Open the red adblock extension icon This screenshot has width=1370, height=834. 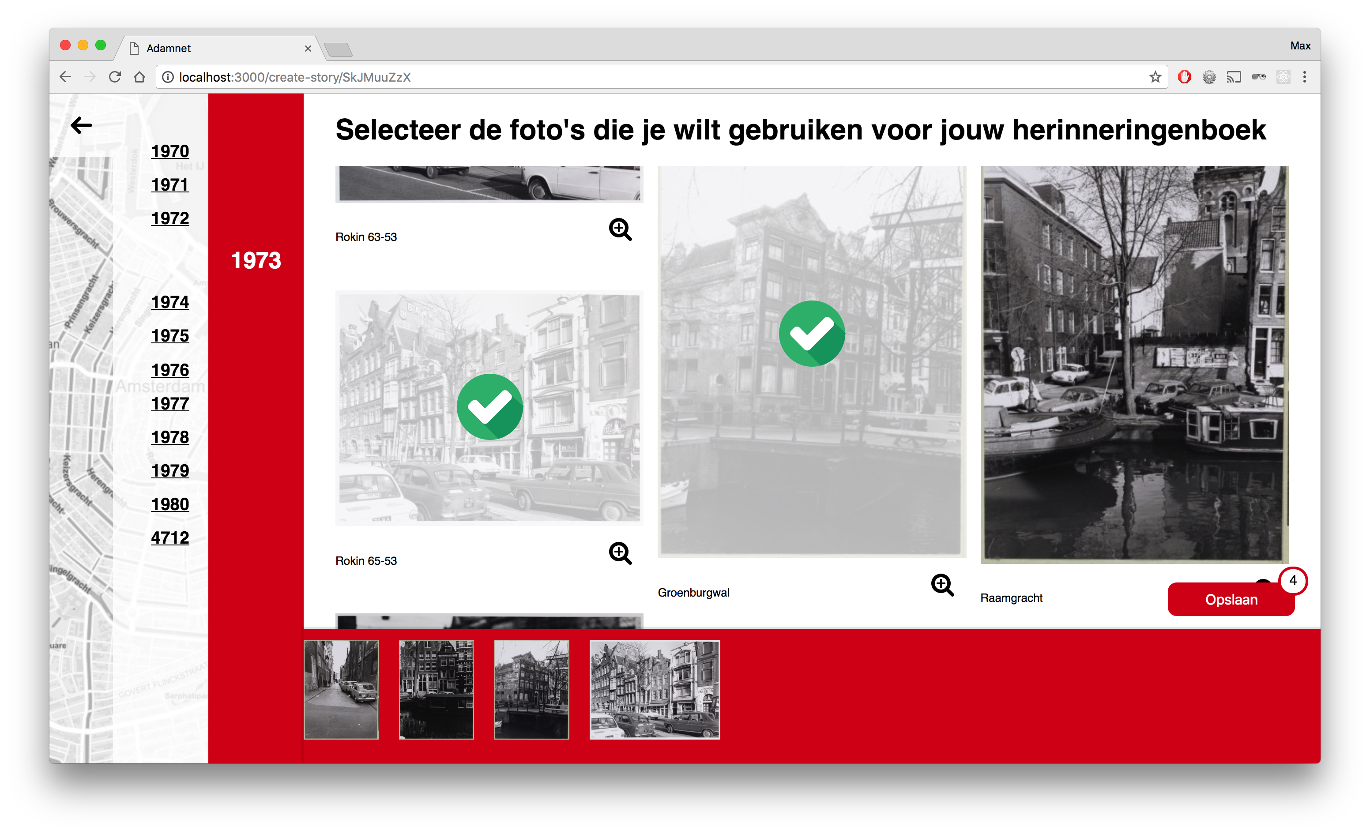coord(1184,77)
